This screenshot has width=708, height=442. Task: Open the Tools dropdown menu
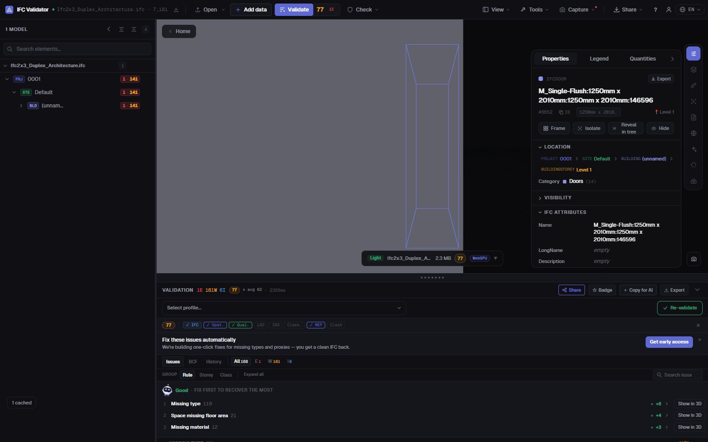coord(535,10)
